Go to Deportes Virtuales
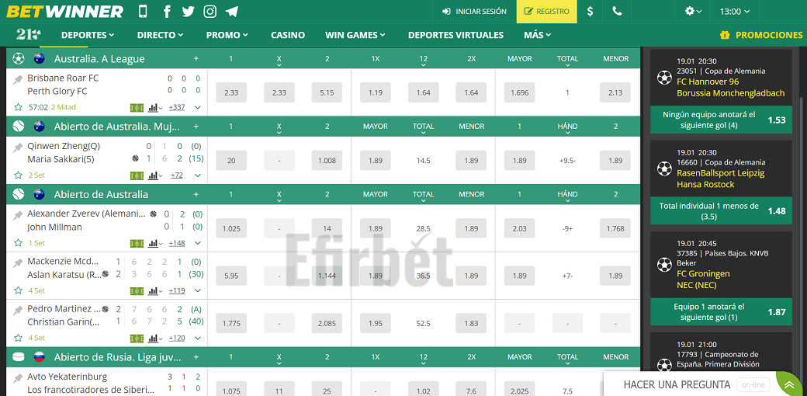This screenshot has height=396, width=807. click(x=455, y=35)
